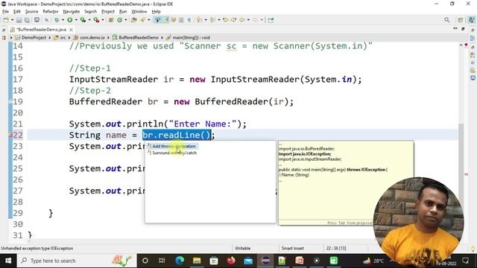Click the New Java Class icon
The height and width of the screenshot is (268, 477).
click(119, 20)
